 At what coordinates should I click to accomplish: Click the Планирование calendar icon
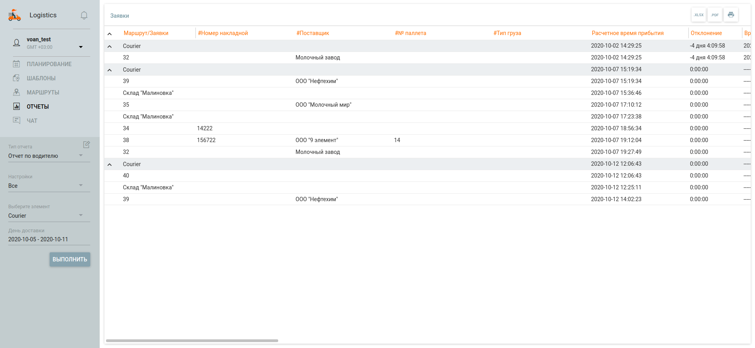tap(17, 64)
